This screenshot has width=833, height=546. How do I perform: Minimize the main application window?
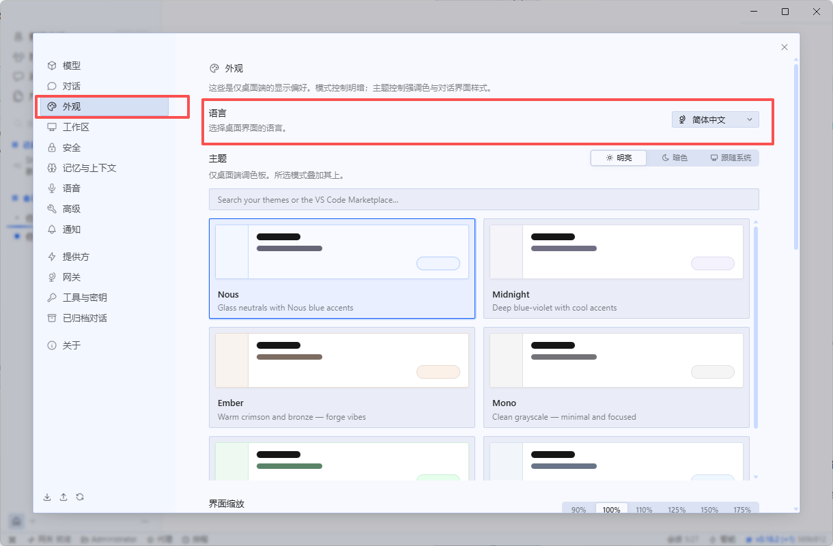pyautogui.click(x=754, y=12)
